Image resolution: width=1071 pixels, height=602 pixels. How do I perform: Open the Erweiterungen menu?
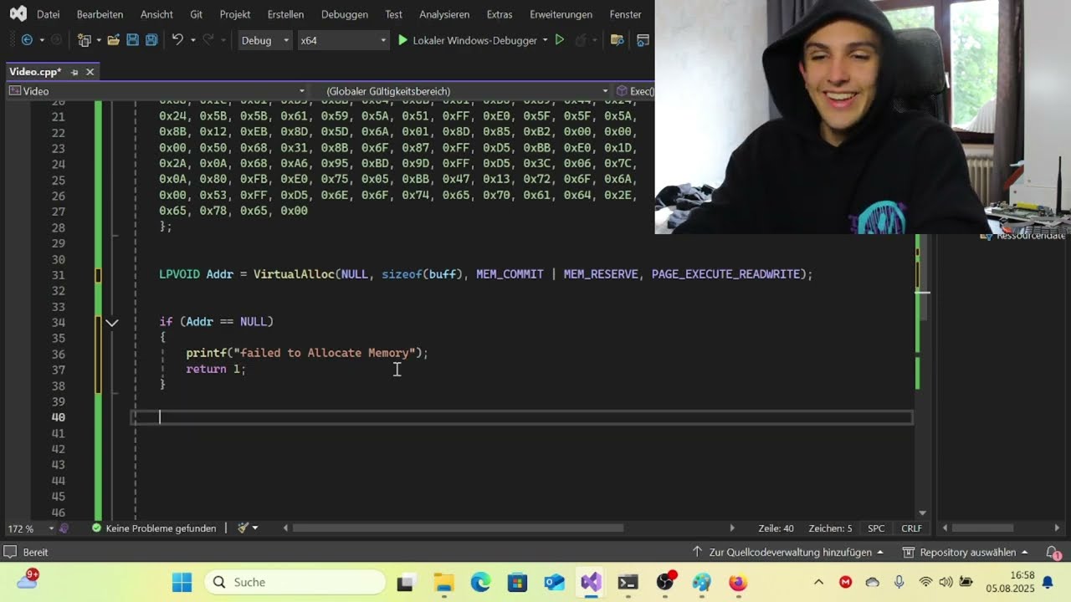click(561, 14)
